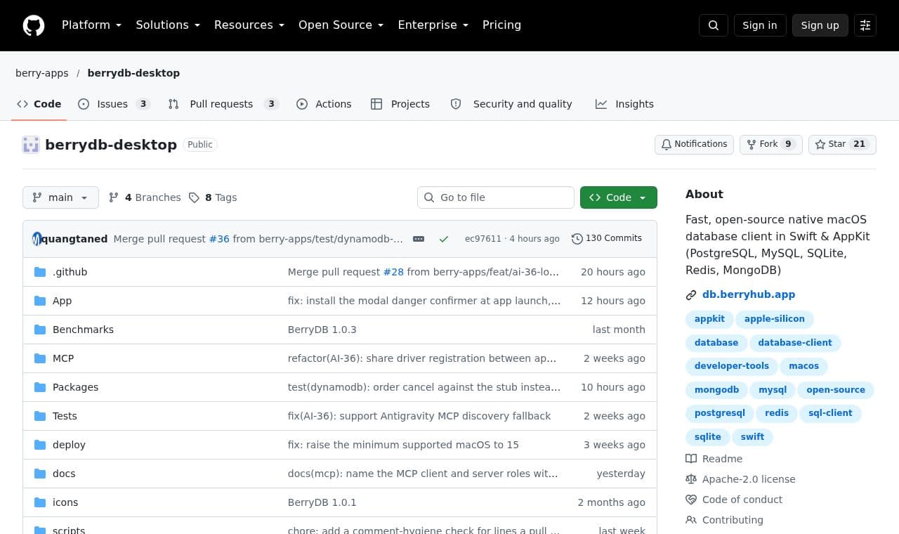Viewport: 899px width, 534px height.
Task: Select the postgresql topic tag
Action: (x=719, y=413)
